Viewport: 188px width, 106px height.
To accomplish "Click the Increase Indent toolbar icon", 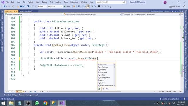I will tap(95, 6).
